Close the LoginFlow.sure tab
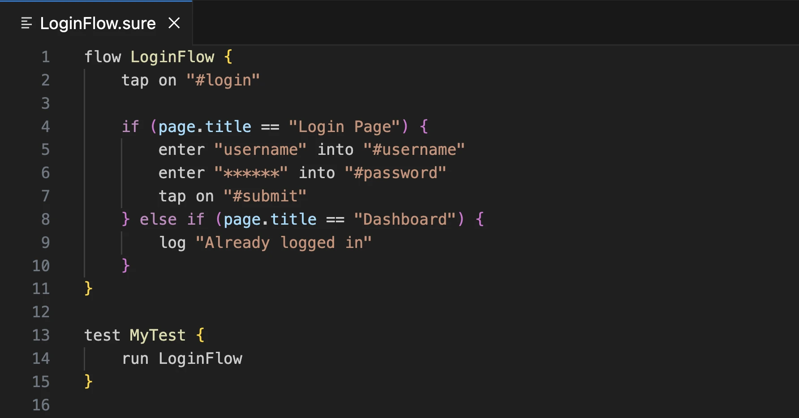 pos(174,23)
